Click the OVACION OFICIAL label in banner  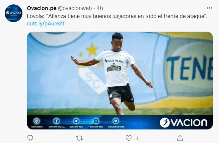coord(116,127)
